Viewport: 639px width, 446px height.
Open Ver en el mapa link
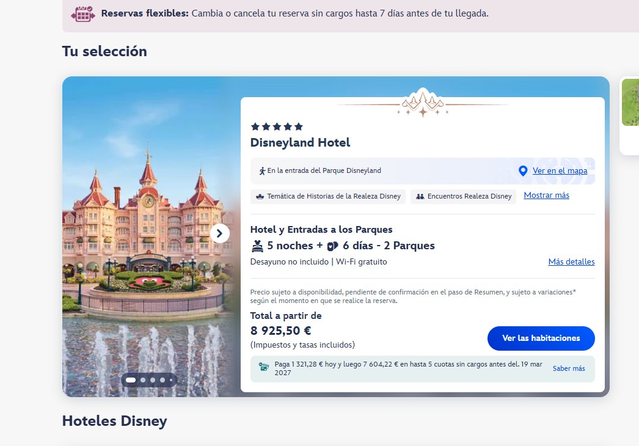pyautogui.click(x=560, y=171)
